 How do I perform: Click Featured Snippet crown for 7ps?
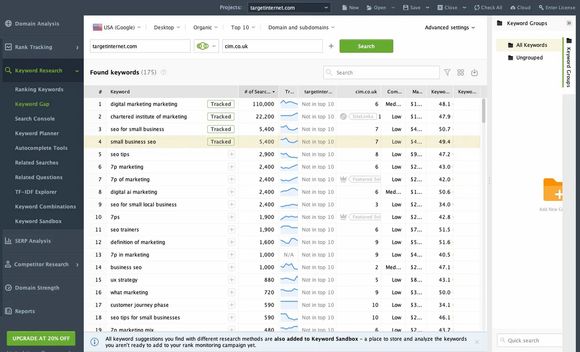click(x=344, y=217)
